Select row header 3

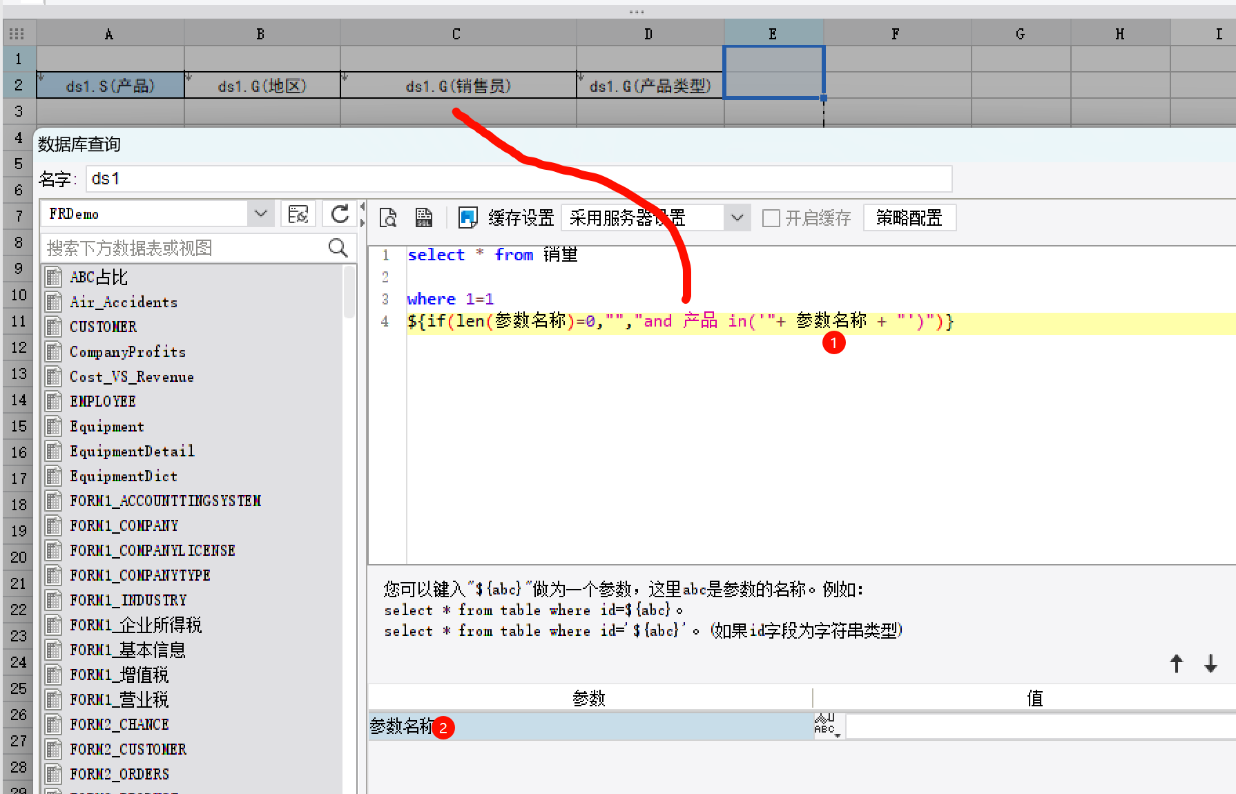click(x=19, y=111)
